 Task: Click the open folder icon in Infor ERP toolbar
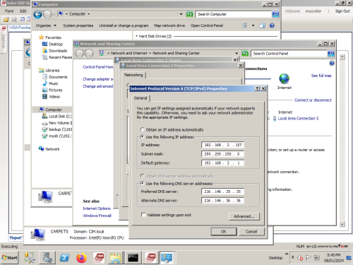(6, 19)
